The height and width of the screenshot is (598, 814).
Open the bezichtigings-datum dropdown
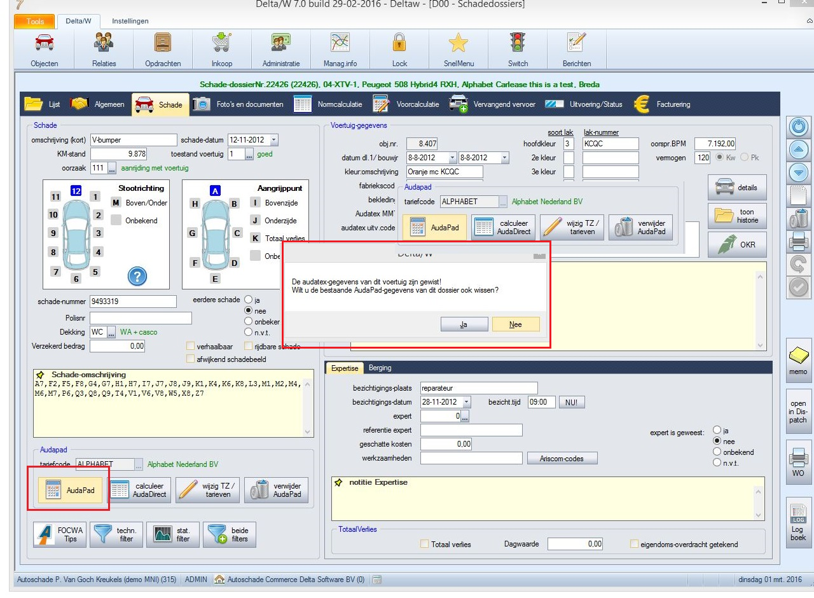(x=466, y=402)
